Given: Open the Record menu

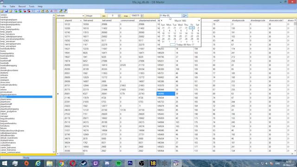Looking at the screenshot, I should pyautogui.click(x=22, y=6).
